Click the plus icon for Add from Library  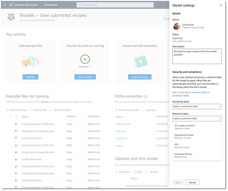pyautogui.click(x=7, y=110)
